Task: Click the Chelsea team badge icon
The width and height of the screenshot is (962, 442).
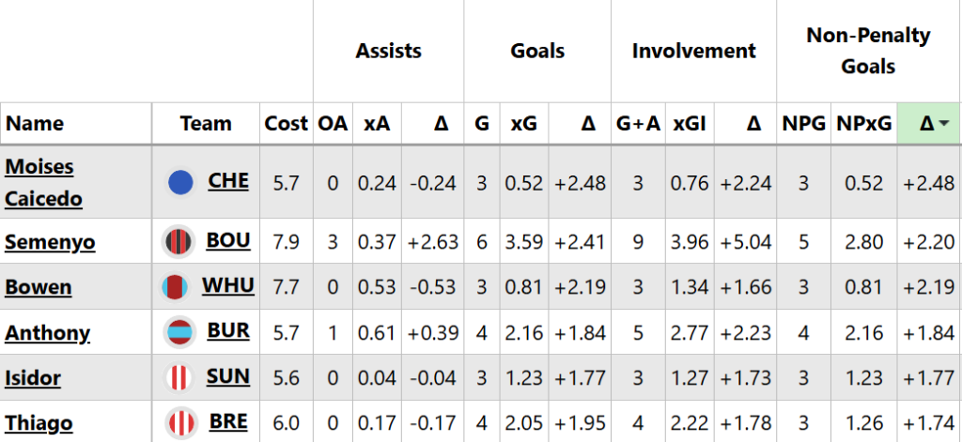Action: (180, 183)
